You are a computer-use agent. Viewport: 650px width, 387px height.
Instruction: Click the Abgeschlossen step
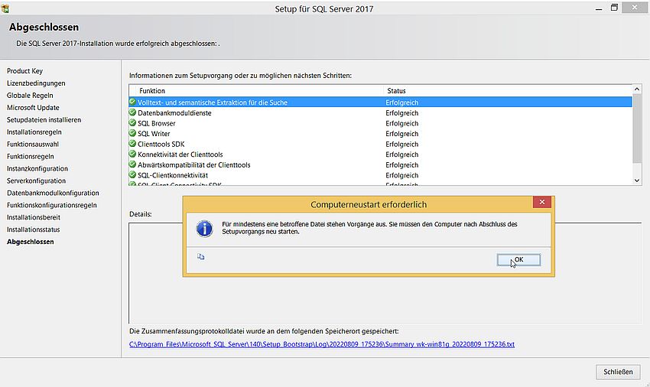(31, 242)
